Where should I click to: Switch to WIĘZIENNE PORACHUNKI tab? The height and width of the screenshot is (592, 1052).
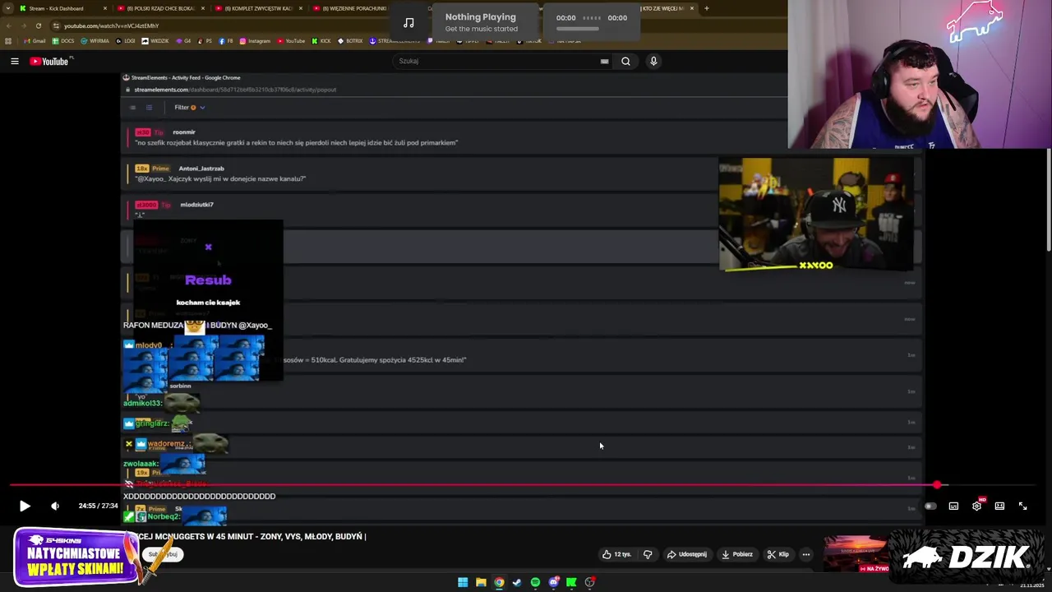(353, 8)
